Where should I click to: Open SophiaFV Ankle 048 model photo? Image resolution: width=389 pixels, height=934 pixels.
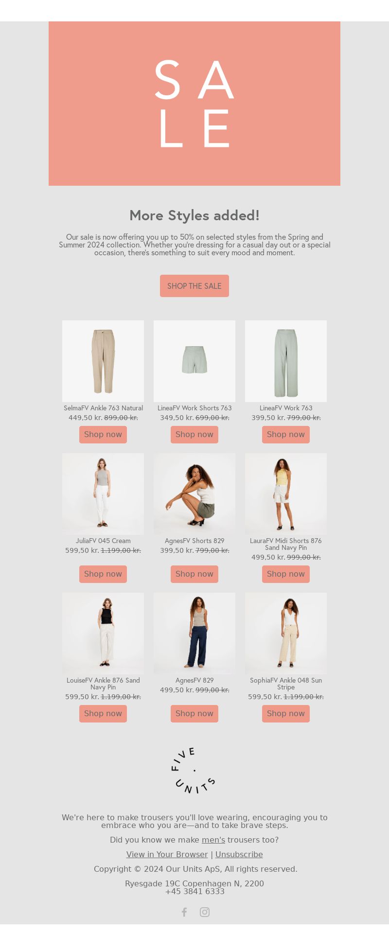point(286,634)
